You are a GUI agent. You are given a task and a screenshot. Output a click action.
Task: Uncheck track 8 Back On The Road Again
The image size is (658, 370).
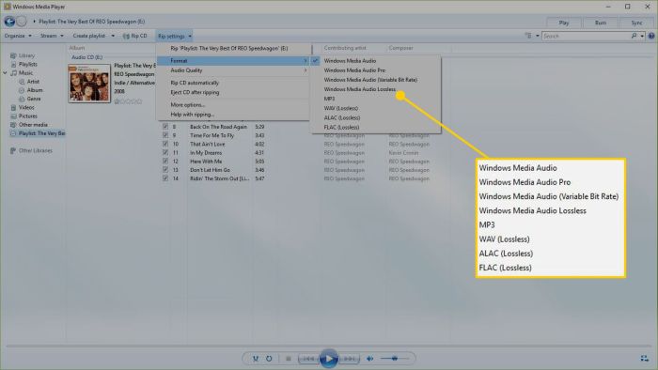pos(165,127)
